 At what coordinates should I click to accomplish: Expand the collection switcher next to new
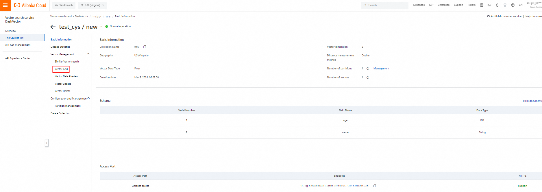101,27
